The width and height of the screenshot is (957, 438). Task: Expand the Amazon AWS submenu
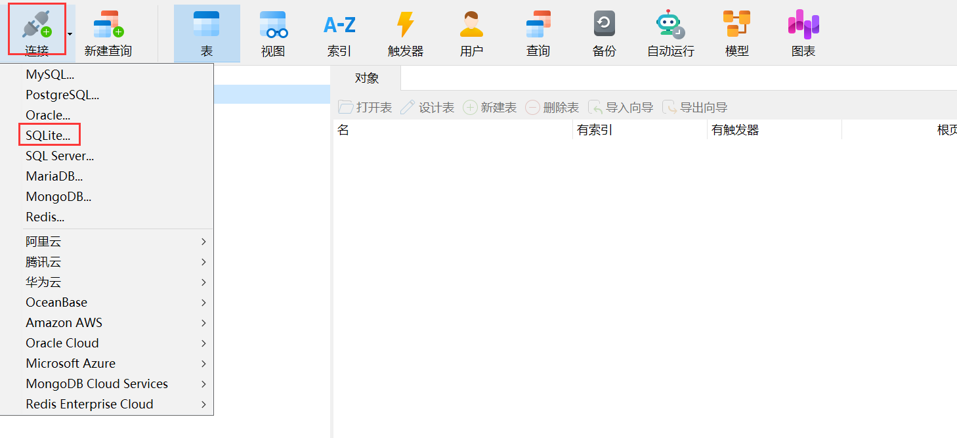coord(64,322)
